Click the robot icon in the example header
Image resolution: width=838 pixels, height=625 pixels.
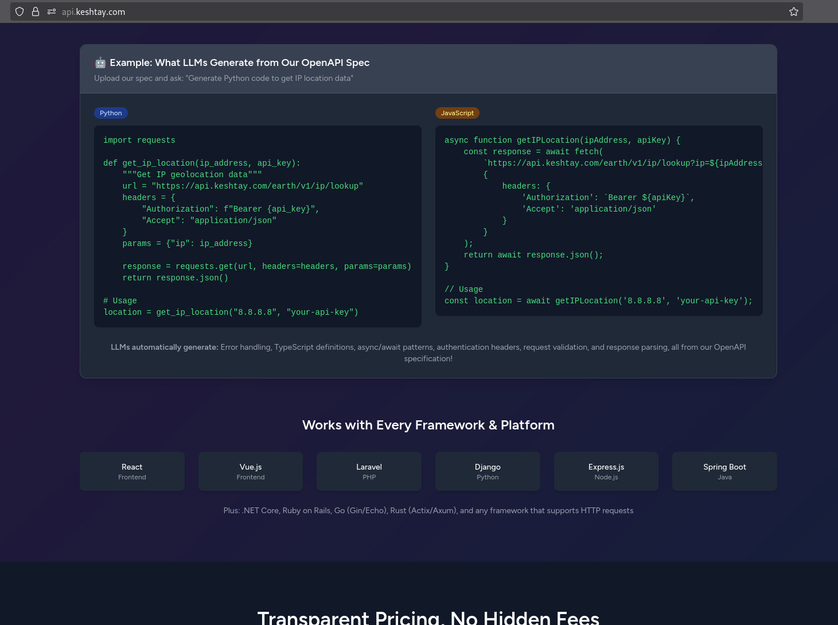point(100,62)
